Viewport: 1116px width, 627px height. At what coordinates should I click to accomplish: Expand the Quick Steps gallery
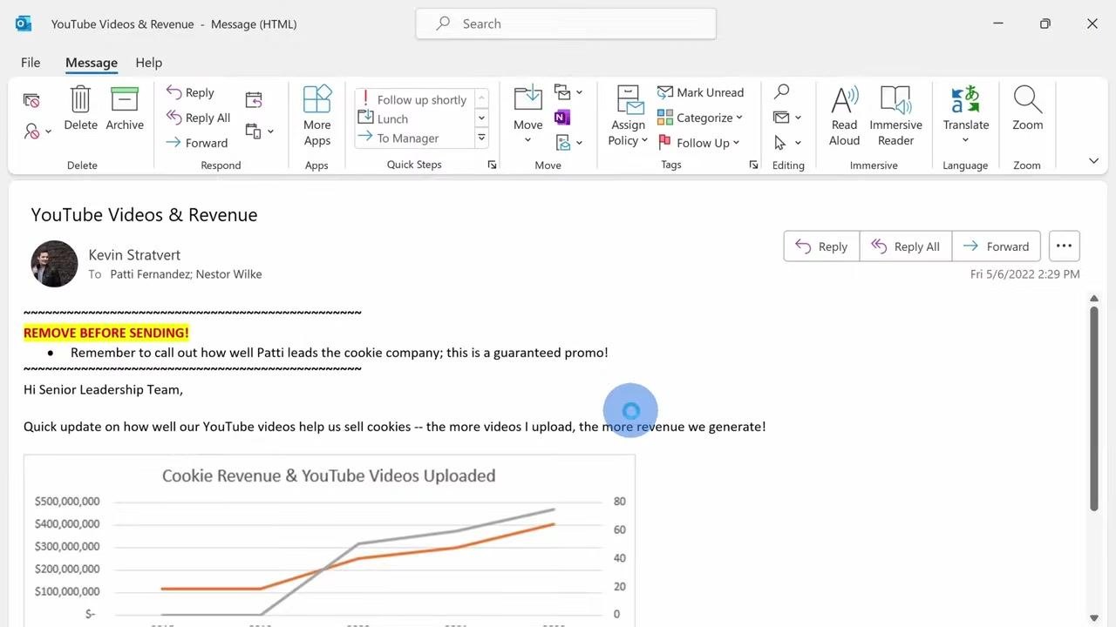point(481,138)
